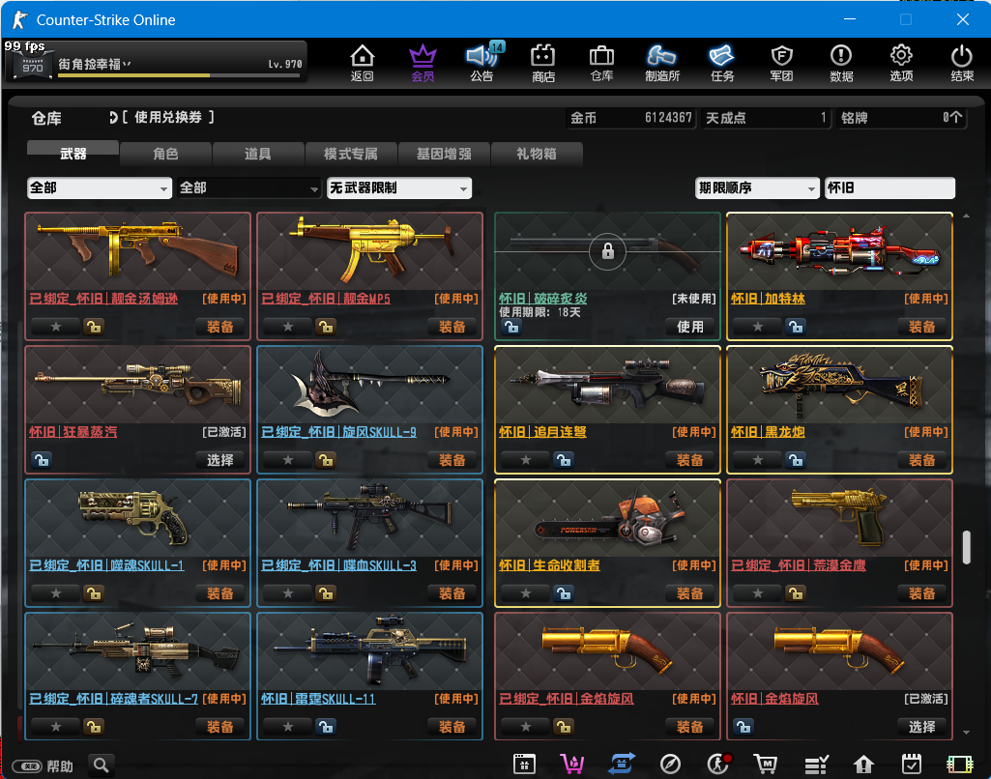Viewport: 991px width, 779px height.
Task: Expand the first 全部 category dropdown
Action: point(100,188)
